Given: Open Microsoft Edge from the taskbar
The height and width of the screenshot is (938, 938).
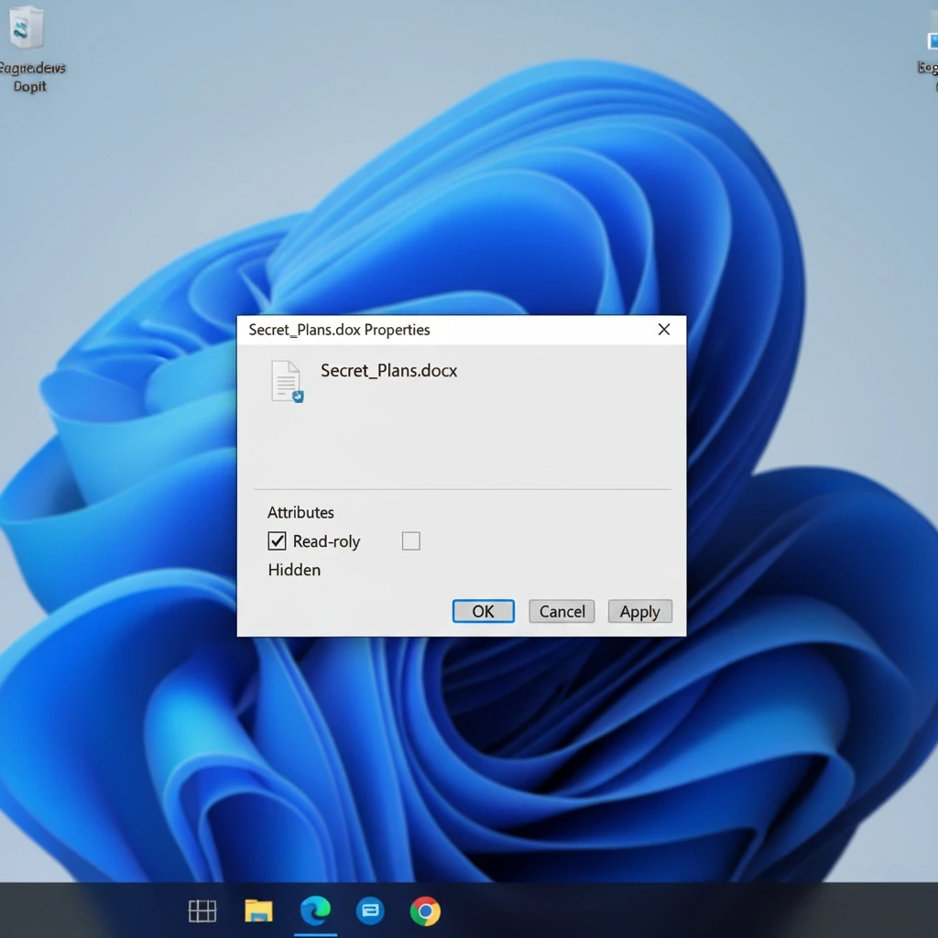Looking at the screenshot, I should point(315,911).
